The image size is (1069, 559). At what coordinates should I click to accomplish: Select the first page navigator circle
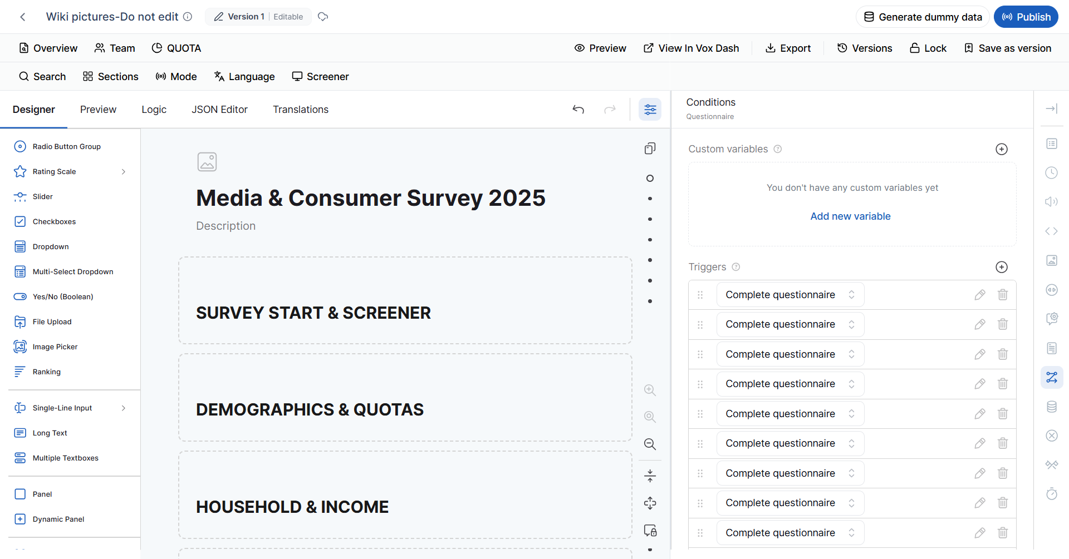pyautogui.click(x=650, y=179)
